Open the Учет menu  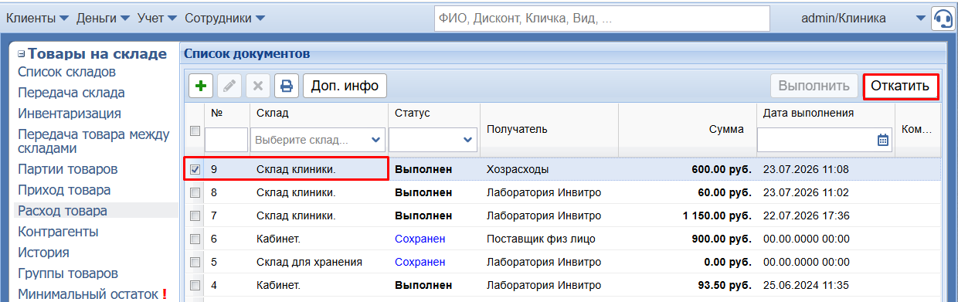(x=157, y=18)
